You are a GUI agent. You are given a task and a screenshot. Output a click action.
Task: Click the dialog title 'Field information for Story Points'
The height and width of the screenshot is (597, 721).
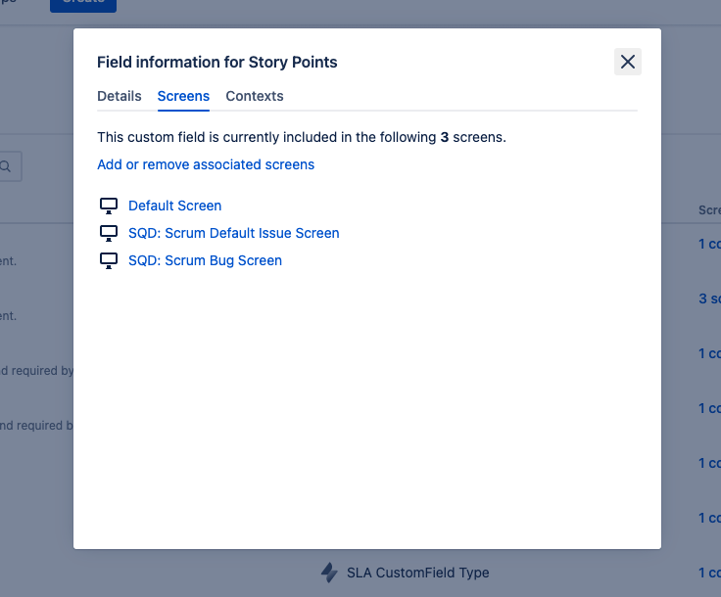tap(217, 62)
